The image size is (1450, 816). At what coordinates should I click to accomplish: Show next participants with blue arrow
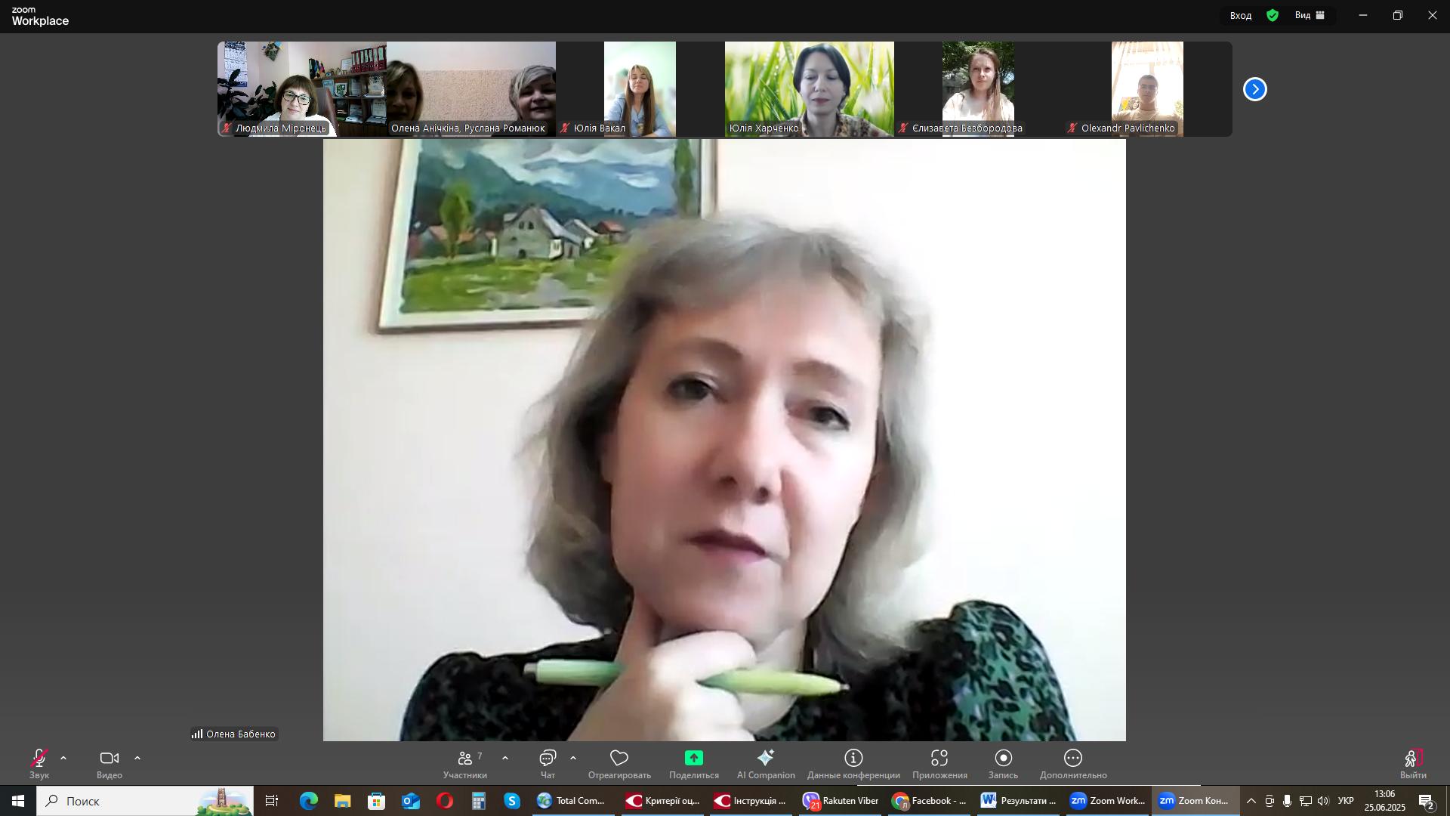(x=1255, y=89)
